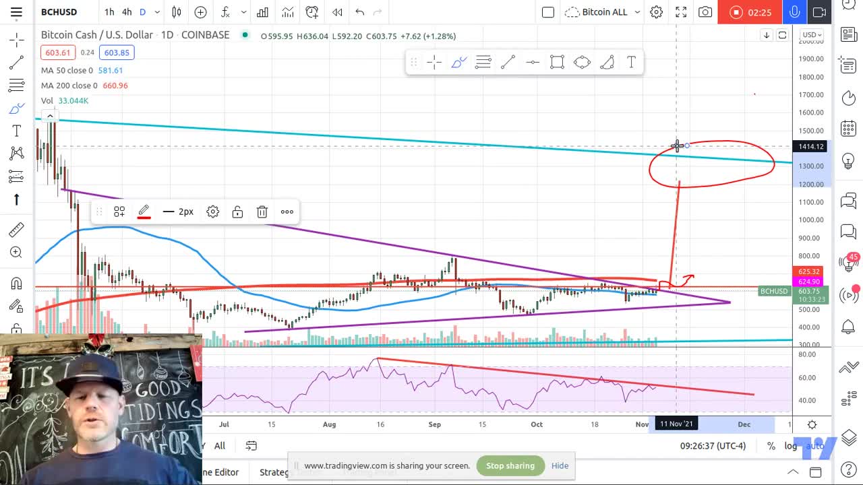
Task: Open the main hamburger menu
Action: [16, 12]
